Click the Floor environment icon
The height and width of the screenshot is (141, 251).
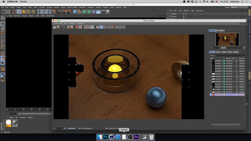[98, 11]
